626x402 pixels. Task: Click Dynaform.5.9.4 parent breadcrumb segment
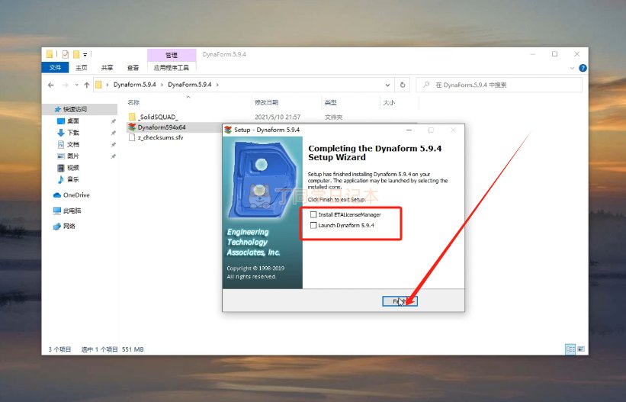(x=134, y=85)
